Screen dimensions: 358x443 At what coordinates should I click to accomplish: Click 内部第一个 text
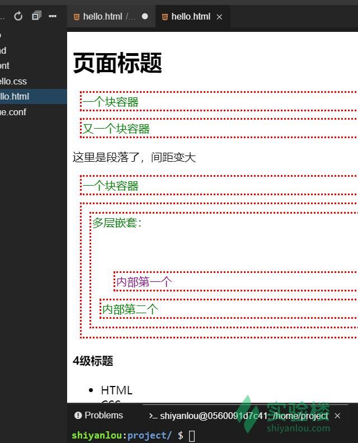[x=144, y=282]
